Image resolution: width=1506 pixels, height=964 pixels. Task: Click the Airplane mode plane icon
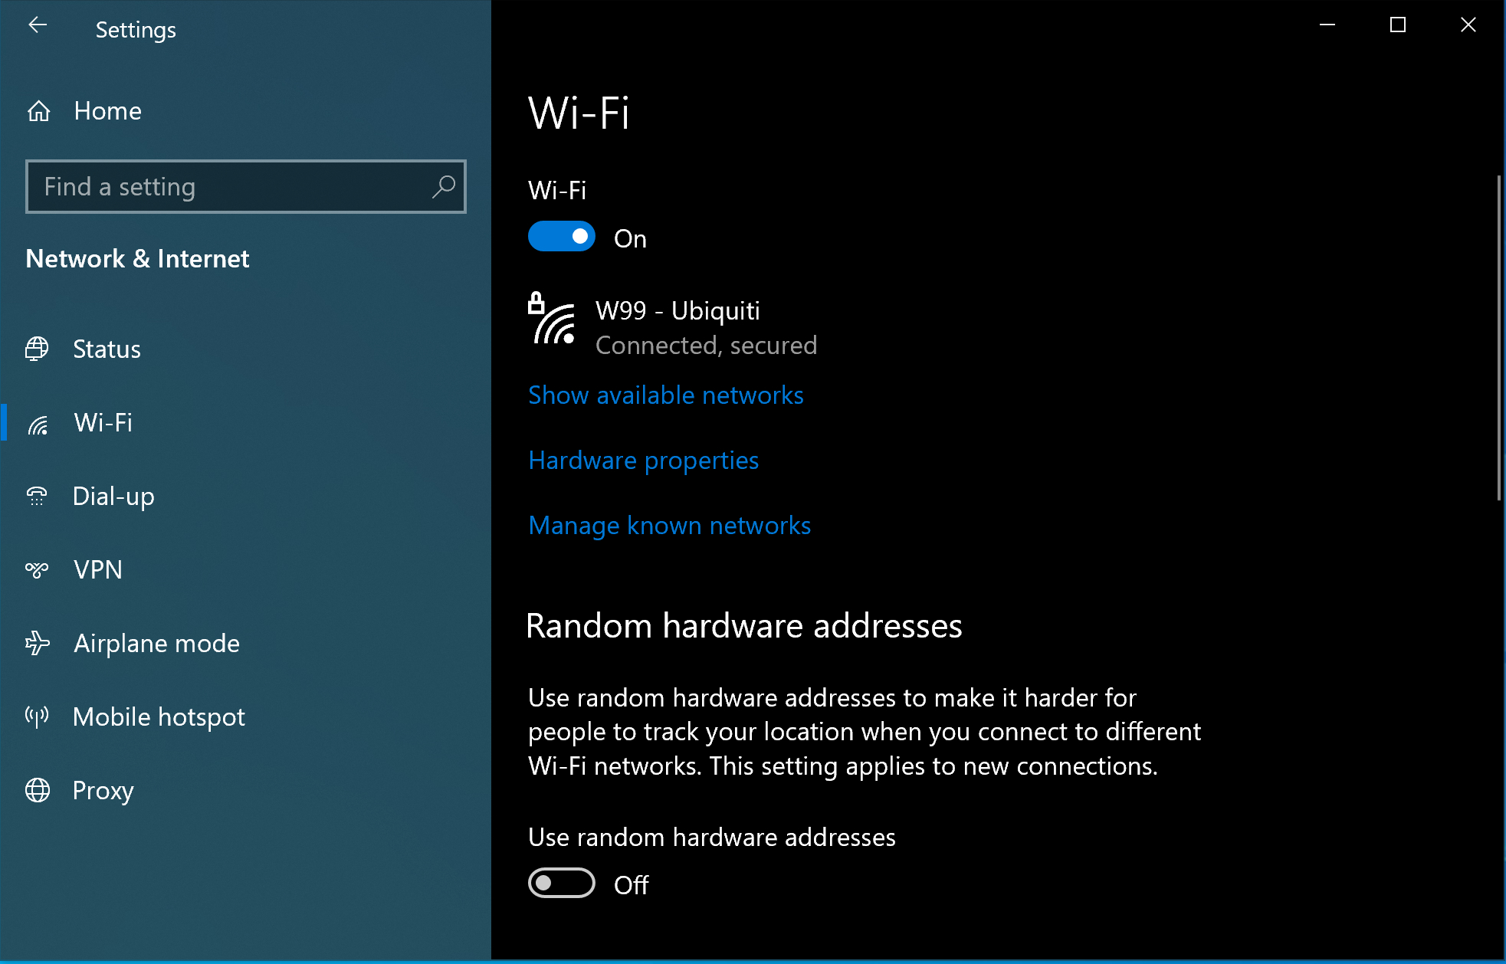click(37, 643)
